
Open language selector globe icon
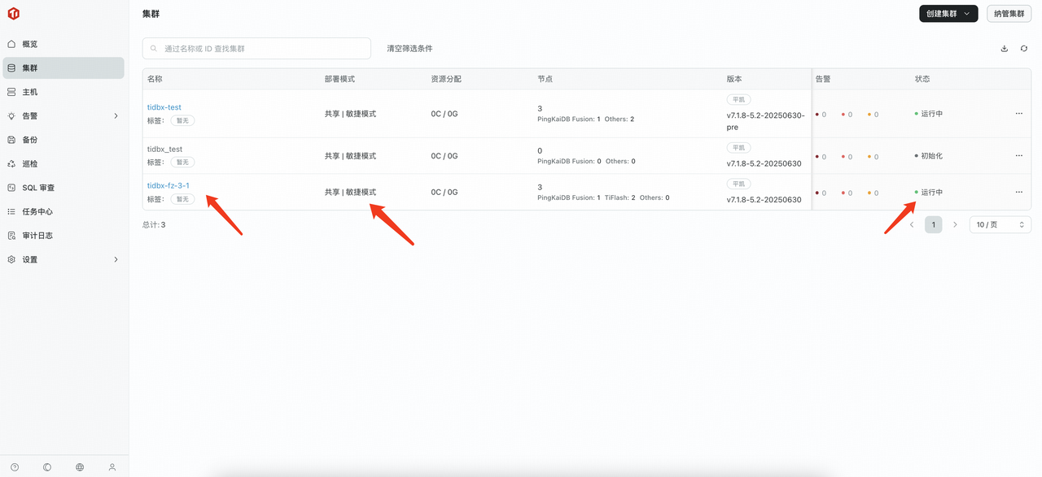pyautogui.click(x=80, y=467)
